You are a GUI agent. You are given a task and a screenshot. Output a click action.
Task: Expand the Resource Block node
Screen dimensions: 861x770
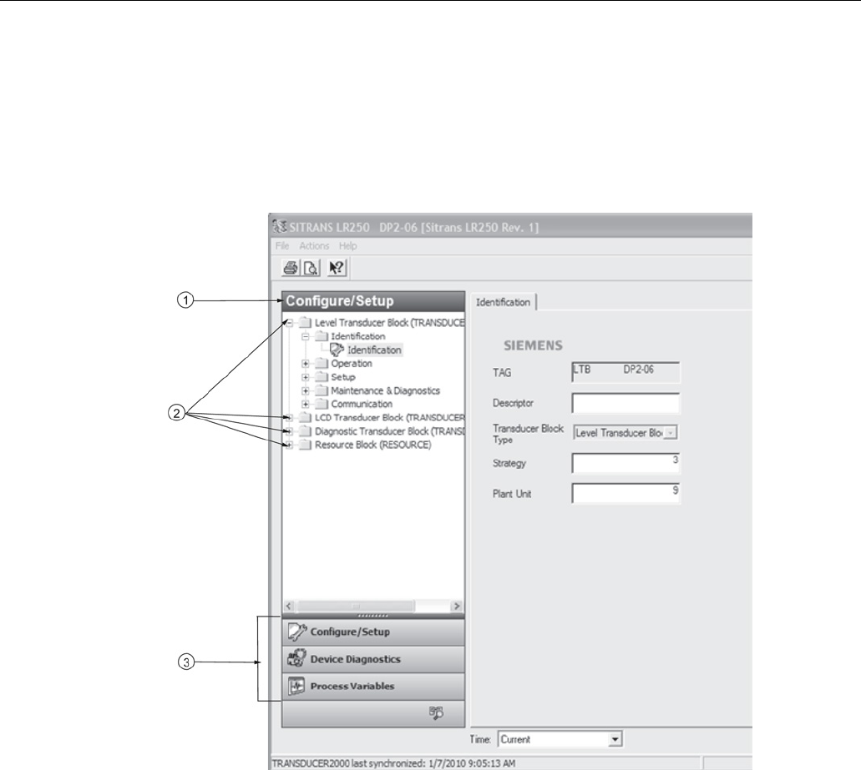[x=290, y=445]
